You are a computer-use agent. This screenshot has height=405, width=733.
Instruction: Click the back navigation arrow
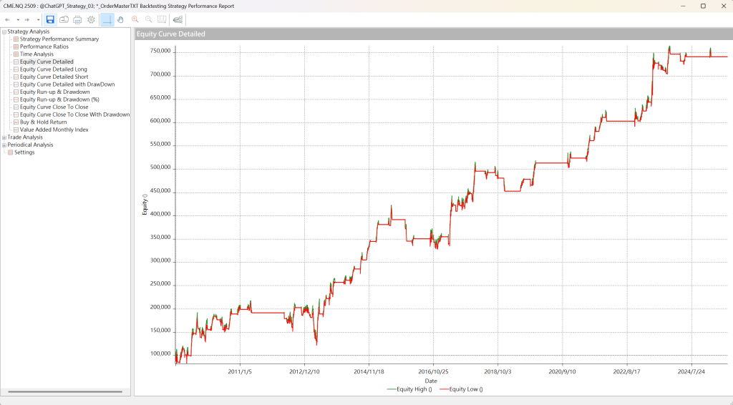point(7,19)
